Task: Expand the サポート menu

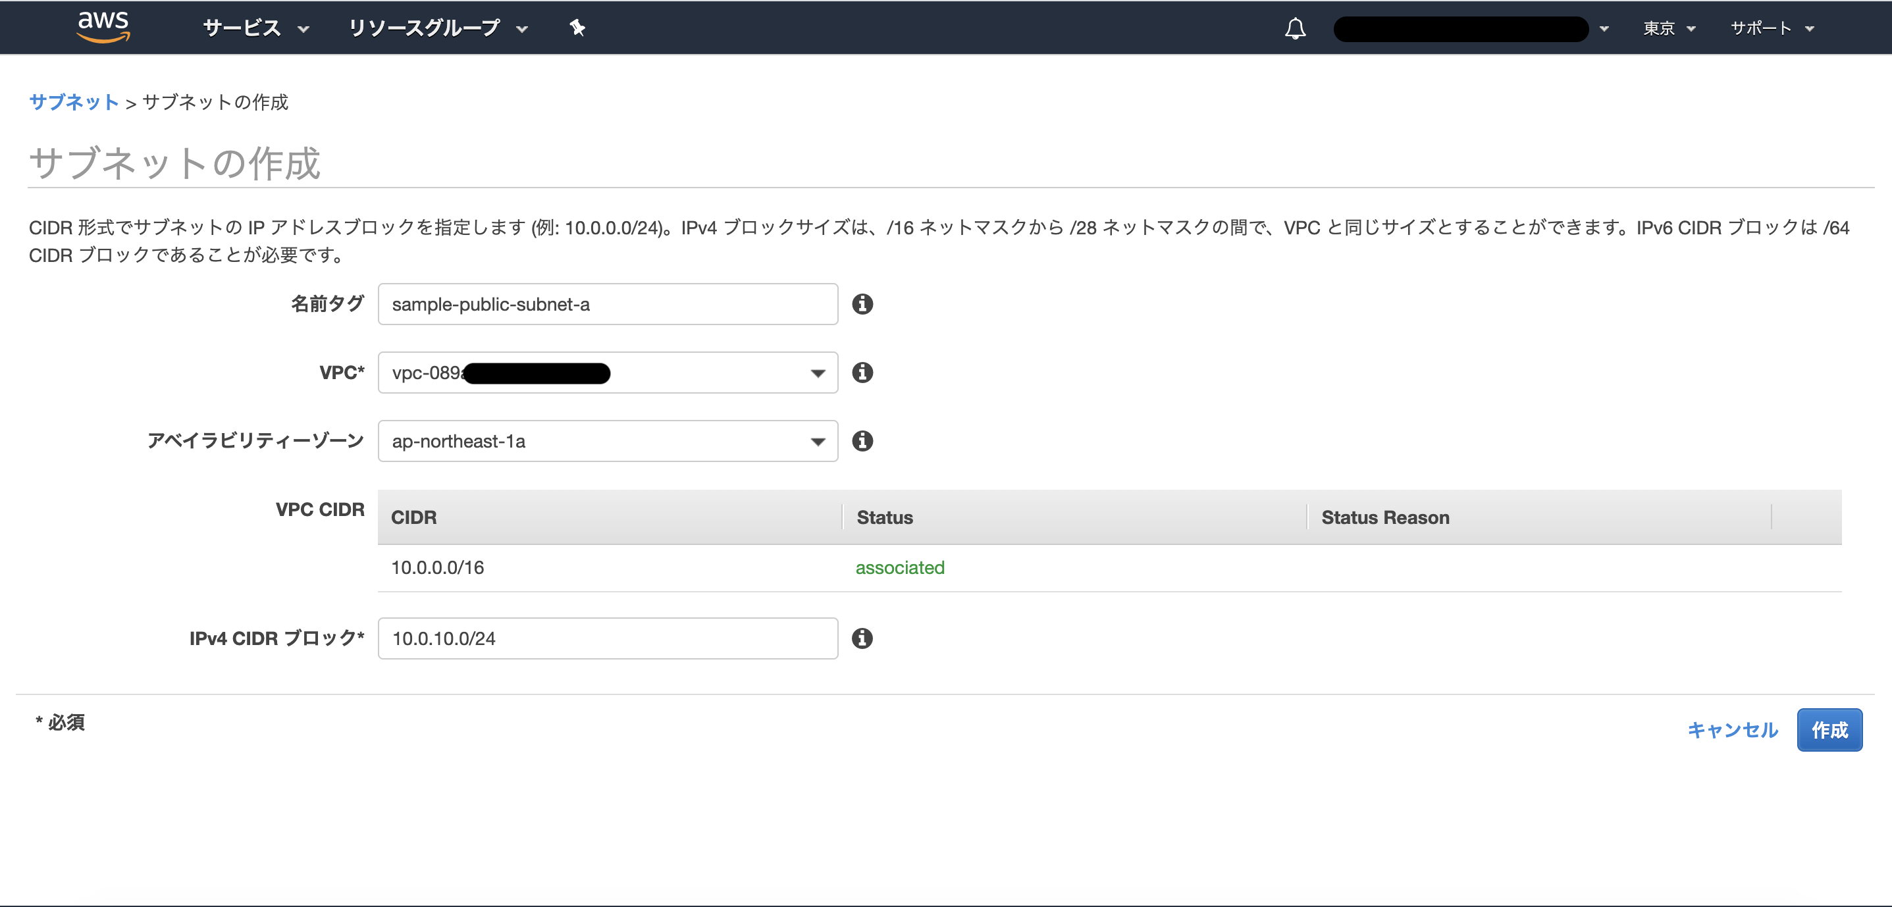Action: click(1771, 29)
